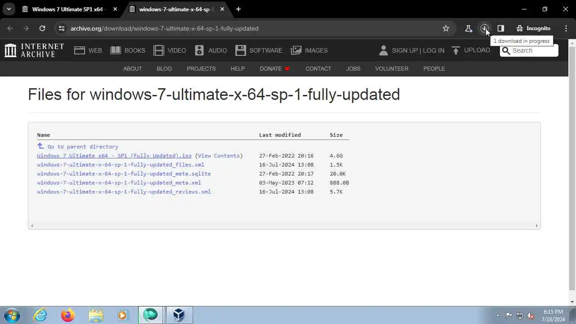Click the UPLOAD button
This screenshot has height=324, width=576.
tap(471, 50)
